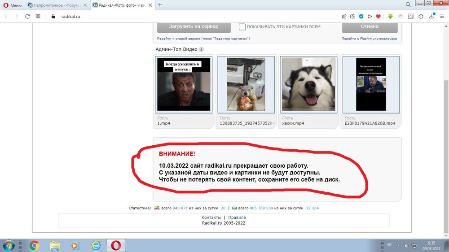Switch to the Непрочитанное - Форум tab
This screenshot has height=252, width=449.
[56, 5]
